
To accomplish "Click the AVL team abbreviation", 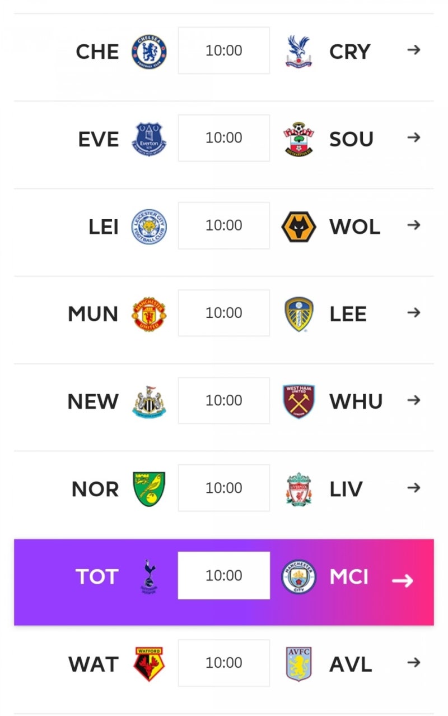I will [x=351, y=664].
